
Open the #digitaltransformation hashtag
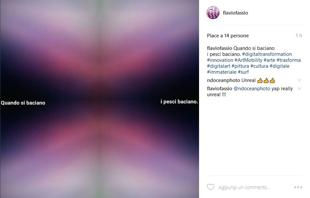click(267, 54)
